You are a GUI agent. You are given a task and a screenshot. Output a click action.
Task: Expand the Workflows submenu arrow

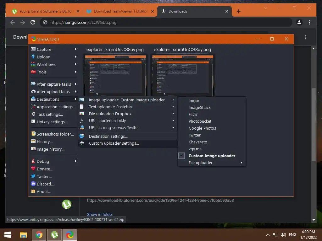75,64
